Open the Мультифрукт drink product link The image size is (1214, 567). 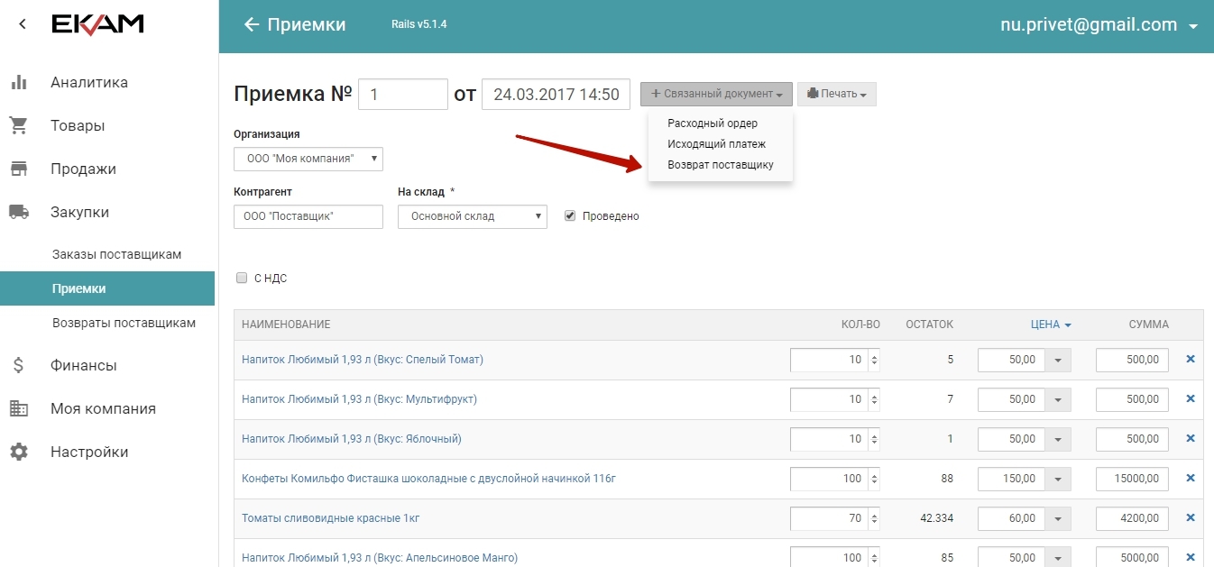(x=359, y=399)
